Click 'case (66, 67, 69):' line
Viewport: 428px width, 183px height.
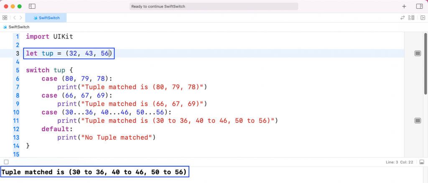(x=77, y=95)
